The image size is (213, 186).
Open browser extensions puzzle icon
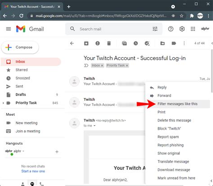coord(191,16)
